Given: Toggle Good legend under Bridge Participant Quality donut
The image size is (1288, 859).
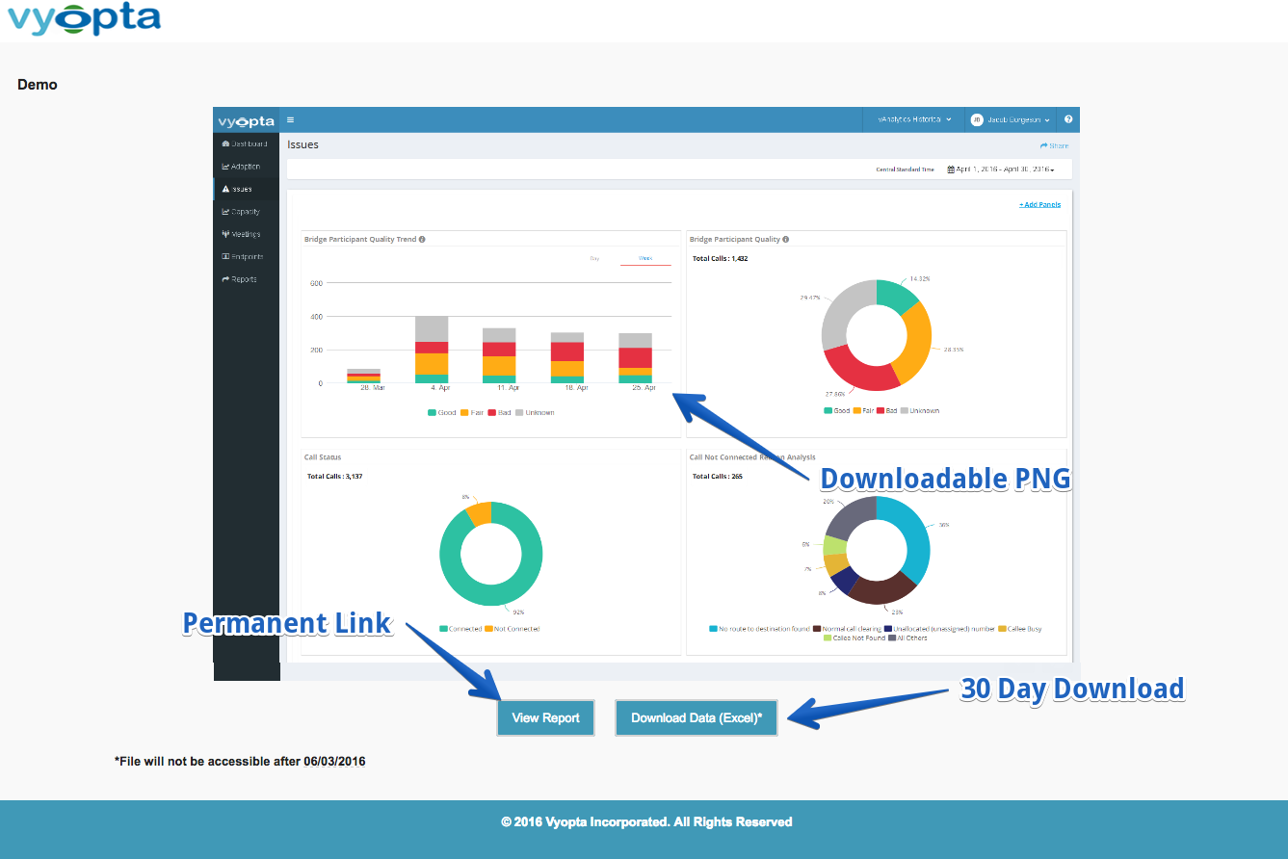Looking at the screenshot, I should pyautogui.click(x=837, y=410).
